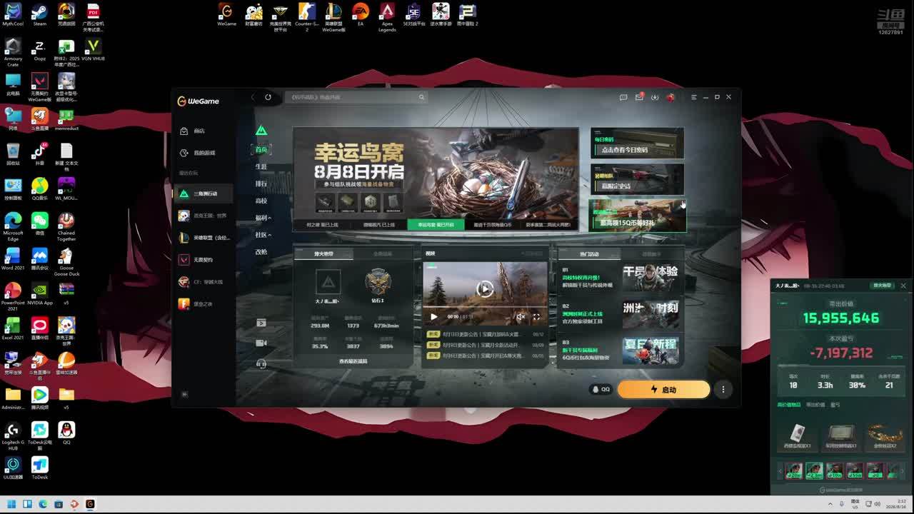Click the headset support icon in the left column
This screenshot has height=514, width=914.
pos(261,363)
